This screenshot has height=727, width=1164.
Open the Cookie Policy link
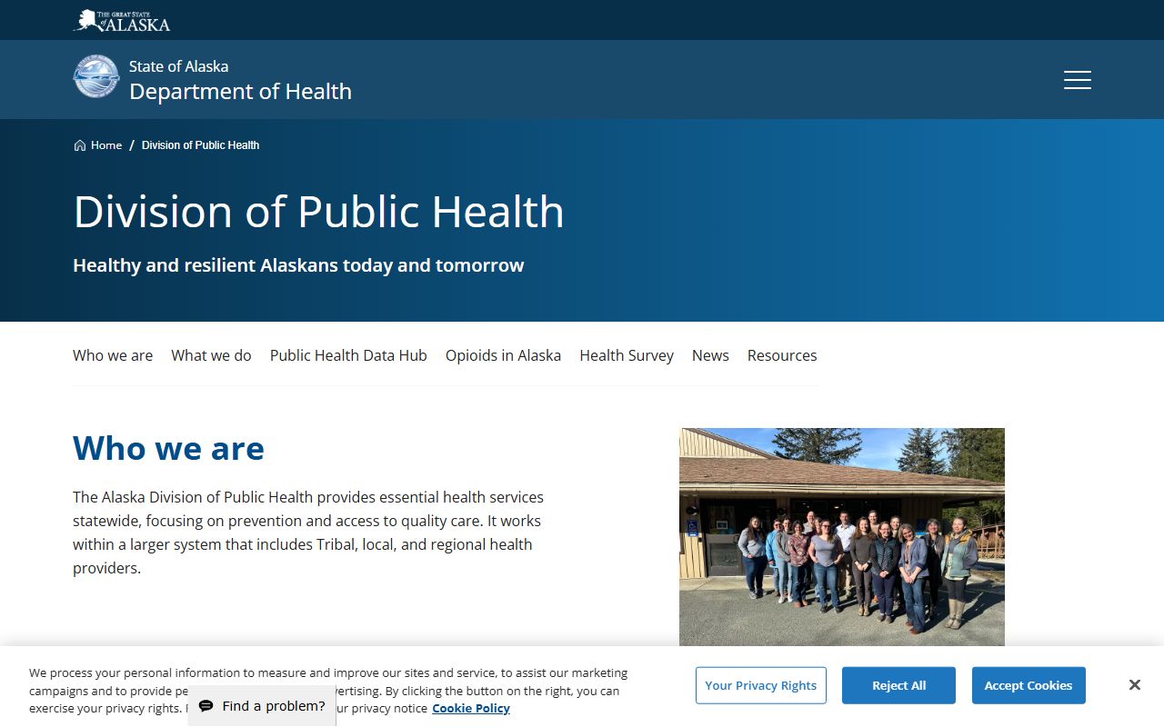click(x=471, y=708)
